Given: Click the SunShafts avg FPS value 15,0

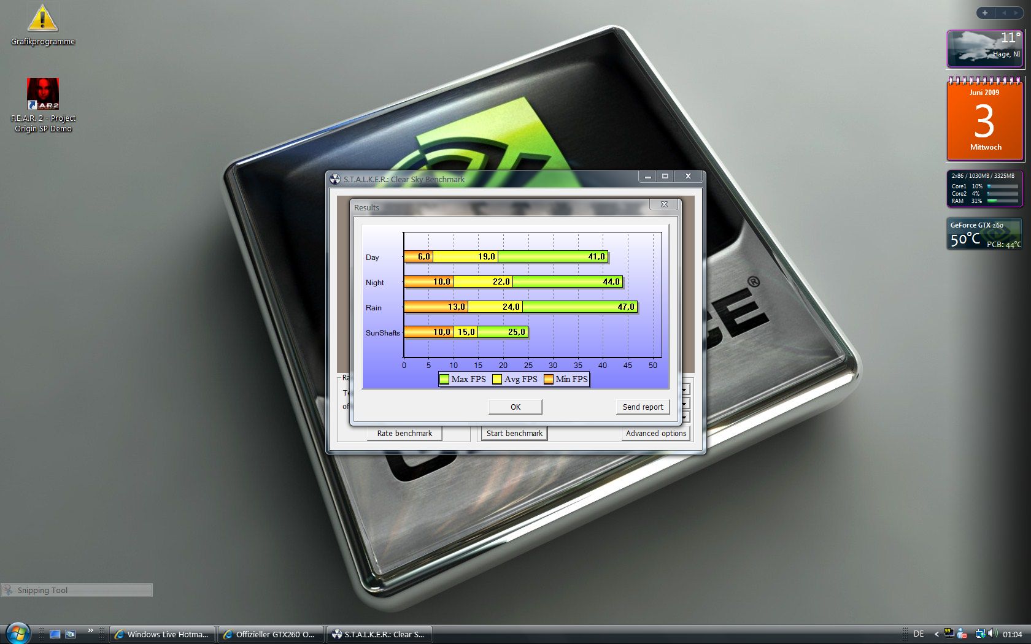Looking at the screenshot, I should tap(466, 332).
